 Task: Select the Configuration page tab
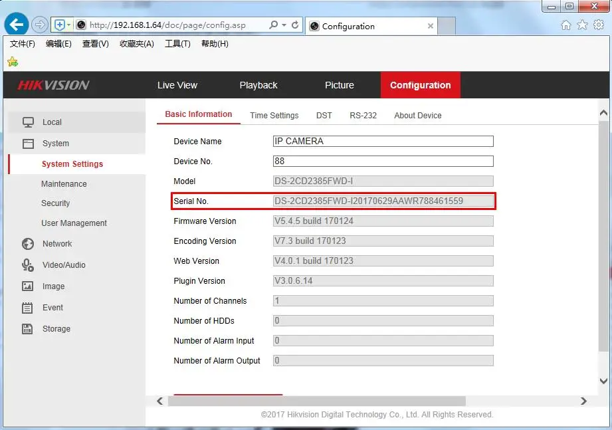tap(421, 85)
